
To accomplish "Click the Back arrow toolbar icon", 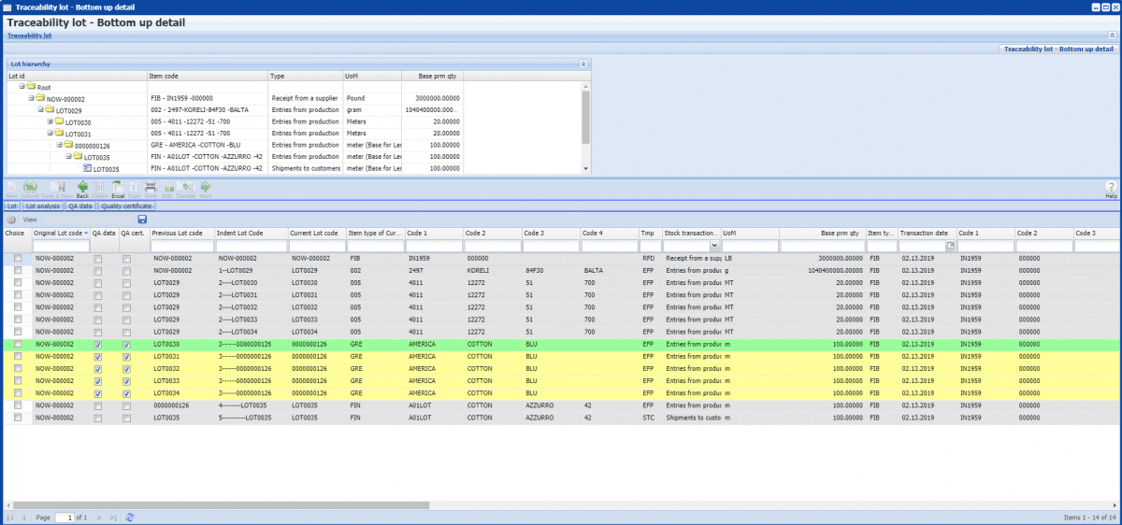I will coord(82,190).
